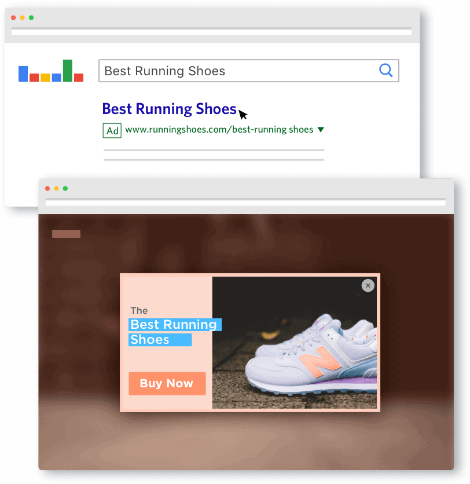Close the running shoes popup
Viewport: 470px width, 484px height.
[x=368, y=285]
